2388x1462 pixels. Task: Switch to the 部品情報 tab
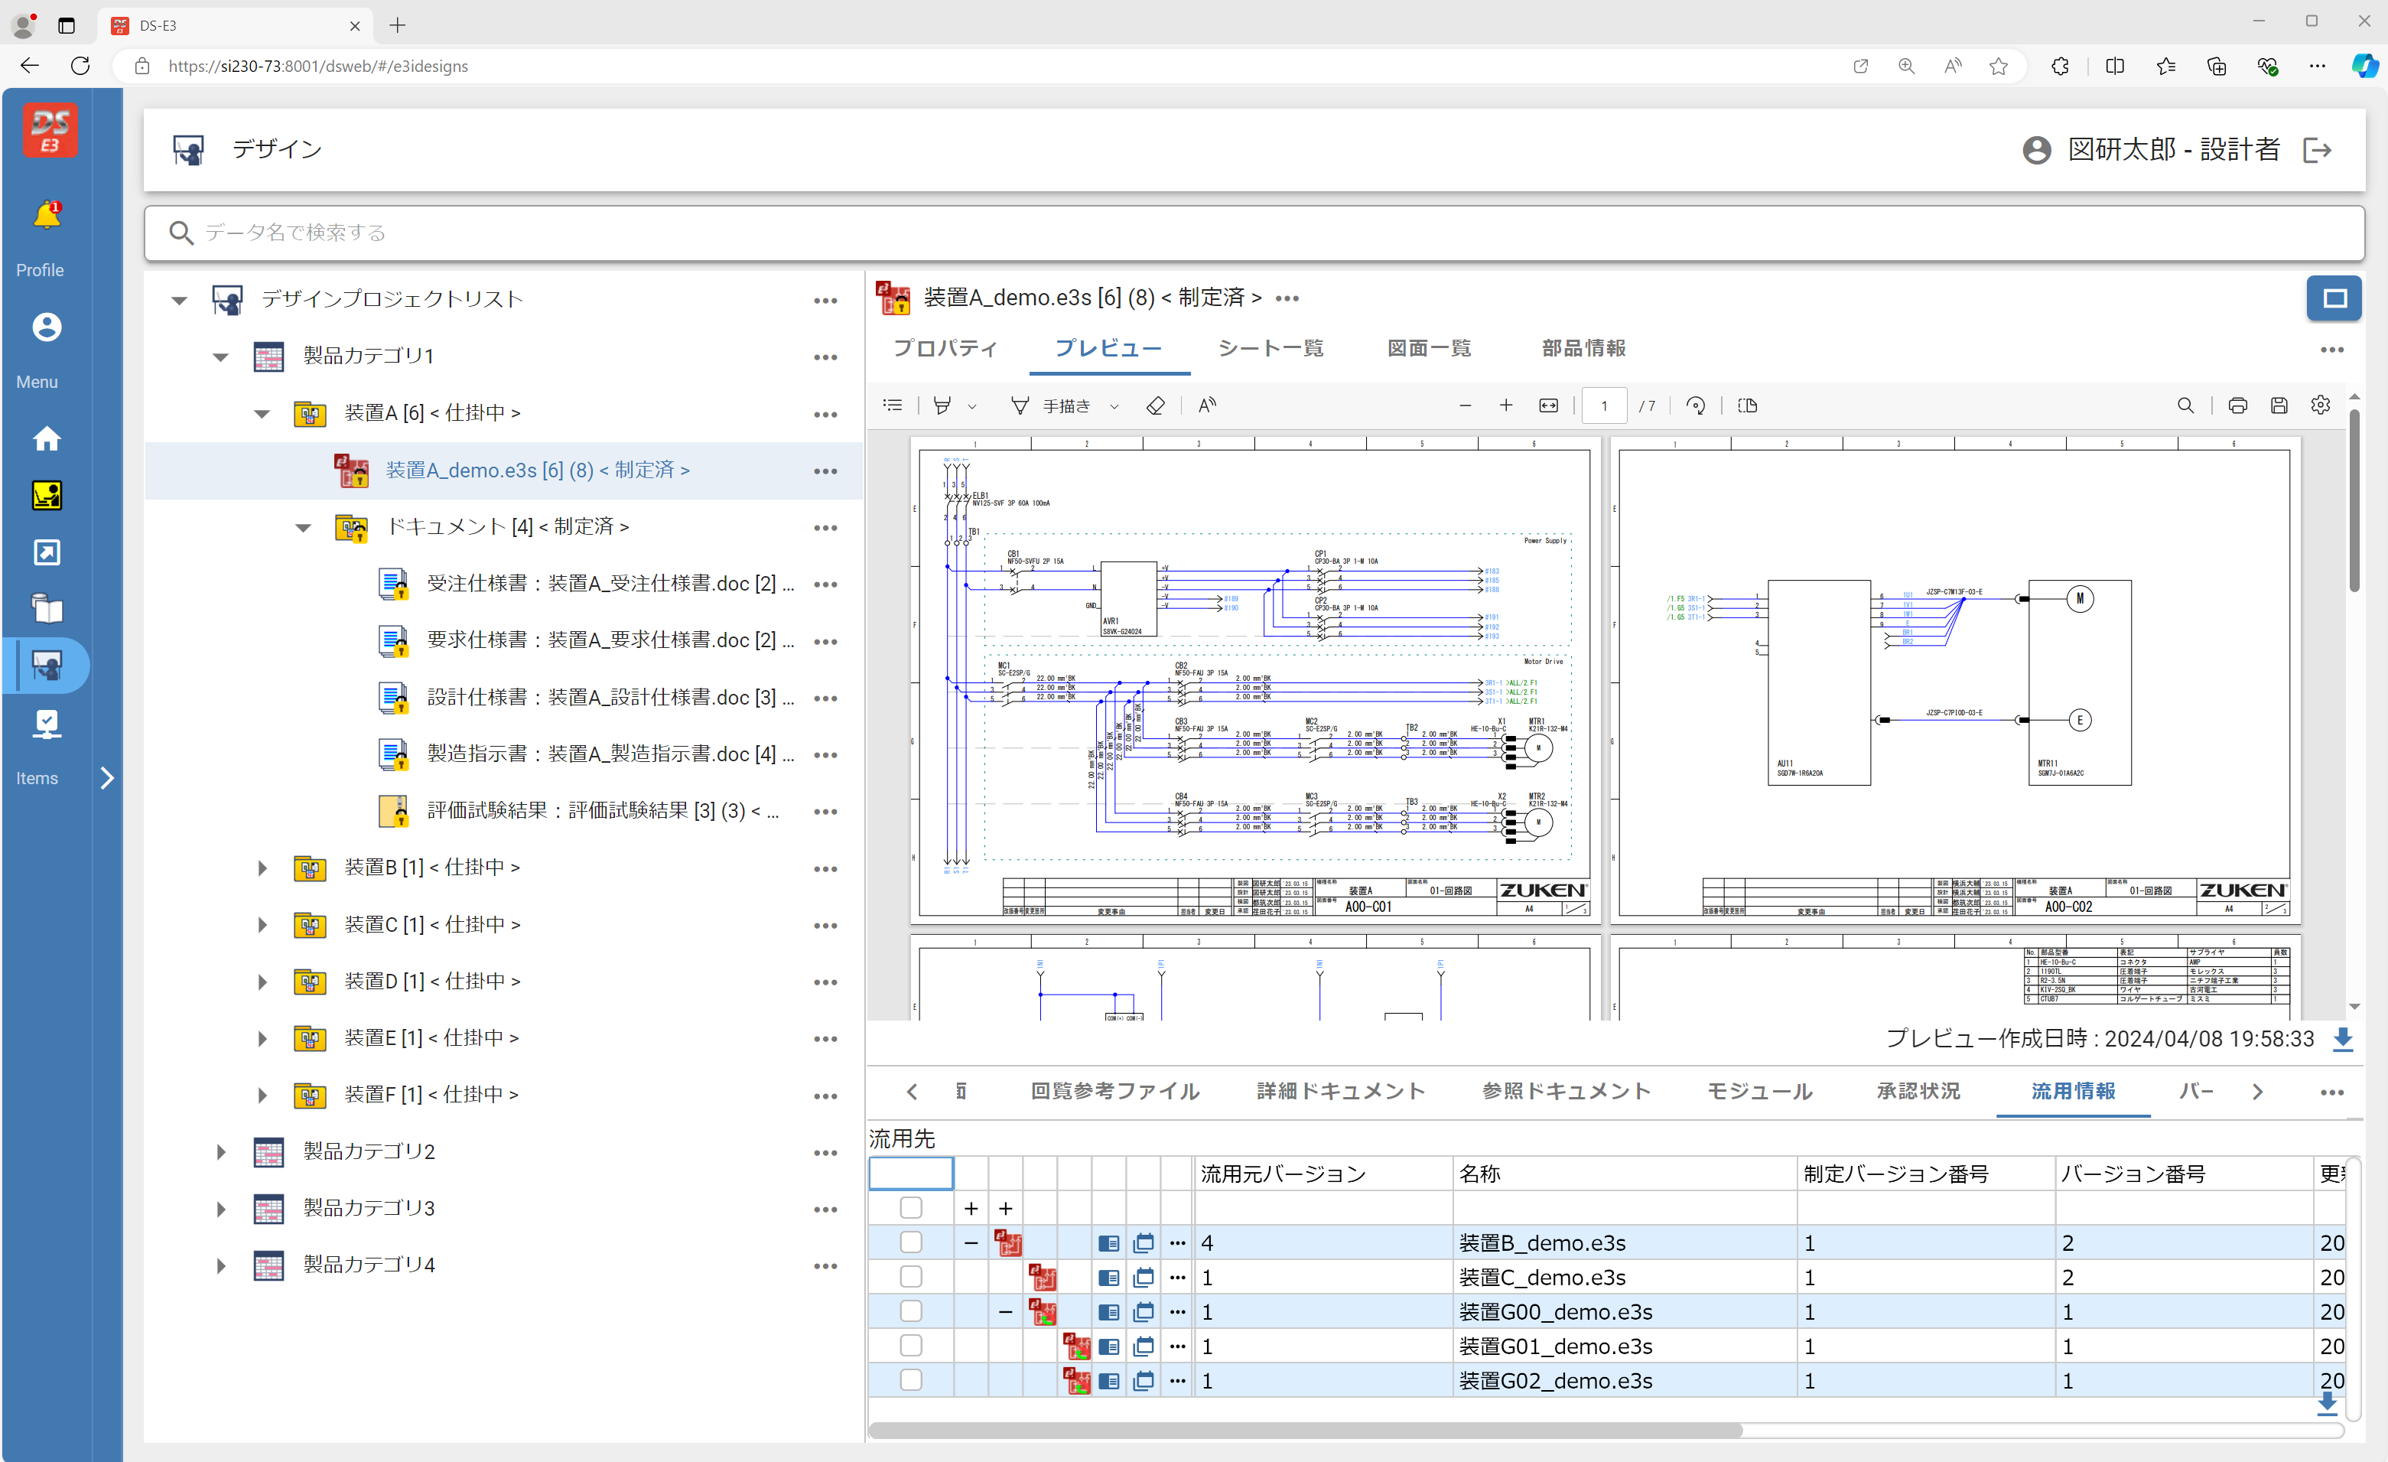point(1585,348)
